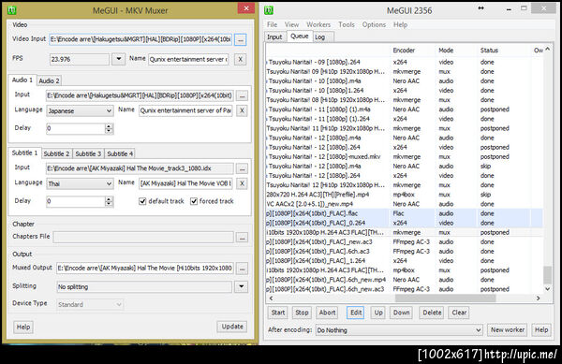Decrease the Subtitle 1 delay stepper
The height and width of the screenshot is (364, 562).
109,204
